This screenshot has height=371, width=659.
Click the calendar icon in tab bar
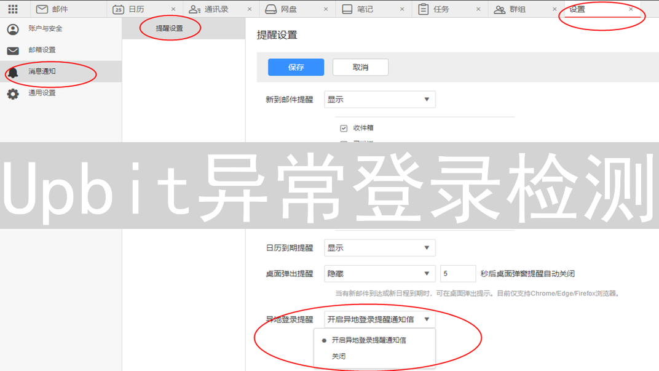118,9
